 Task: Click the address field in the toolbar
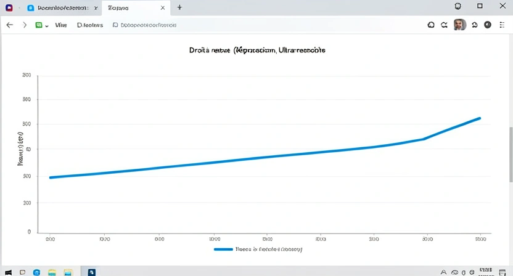point(144,25)
